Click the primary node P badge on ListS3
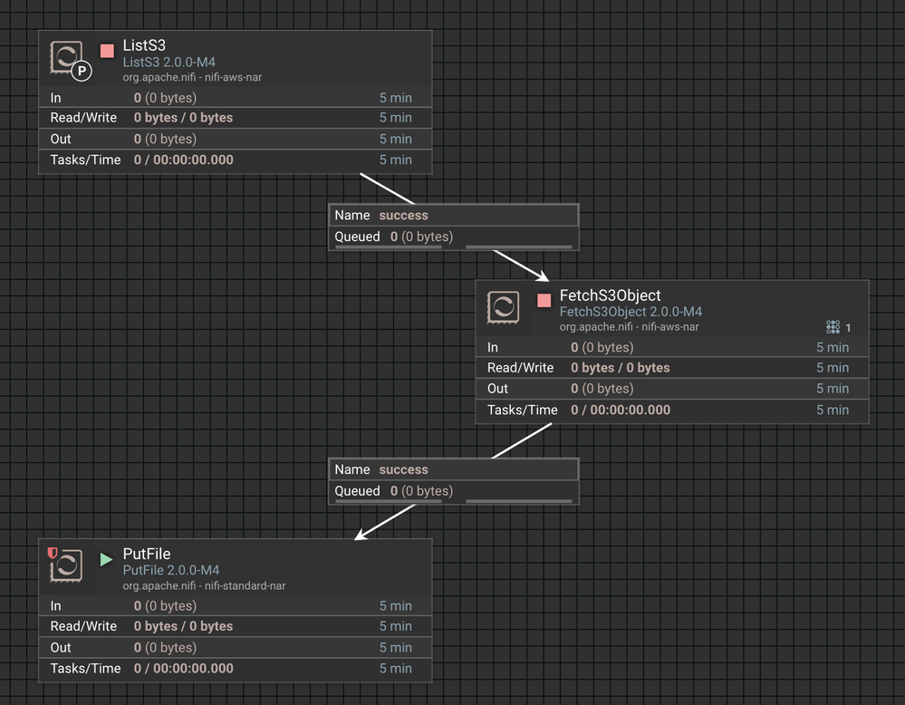This screenshot has width=905, height=705. (82, 71)
